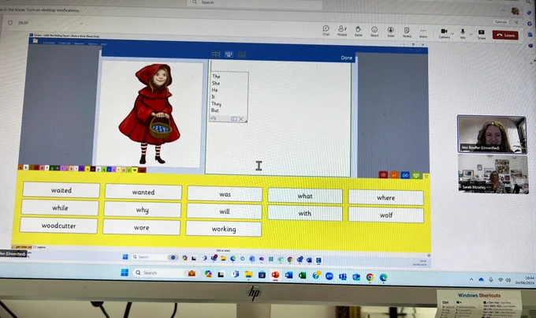
Task: Insert the word 'with'
Action: tap(304, 213)
